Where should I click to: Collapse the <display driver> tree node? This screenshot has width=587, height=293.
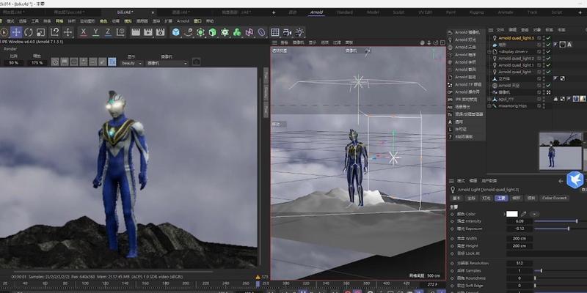click(x=489, y=51)
